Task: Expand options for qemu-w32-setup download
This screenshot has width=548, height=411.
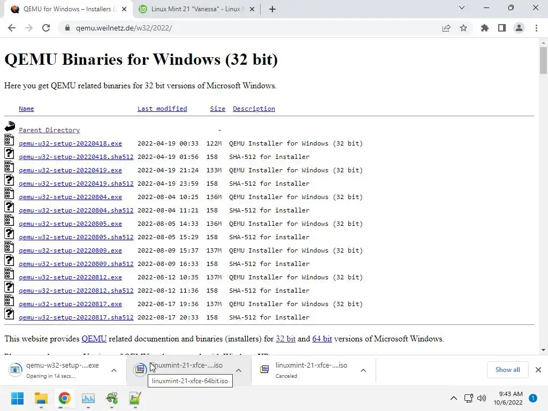Action: (114, 370)
